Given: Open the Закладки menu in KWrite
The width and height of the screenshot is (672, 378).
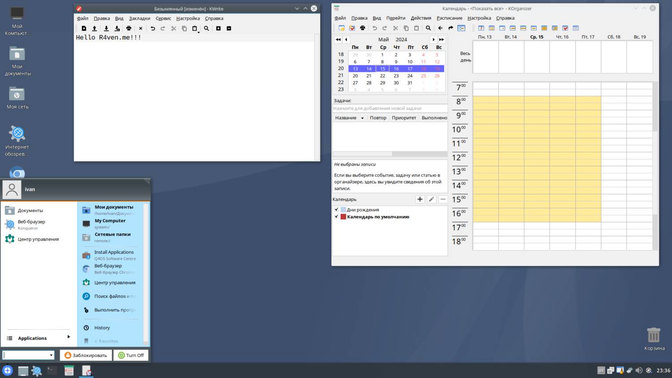Looking at the screenshot, I should pos(139,18).
